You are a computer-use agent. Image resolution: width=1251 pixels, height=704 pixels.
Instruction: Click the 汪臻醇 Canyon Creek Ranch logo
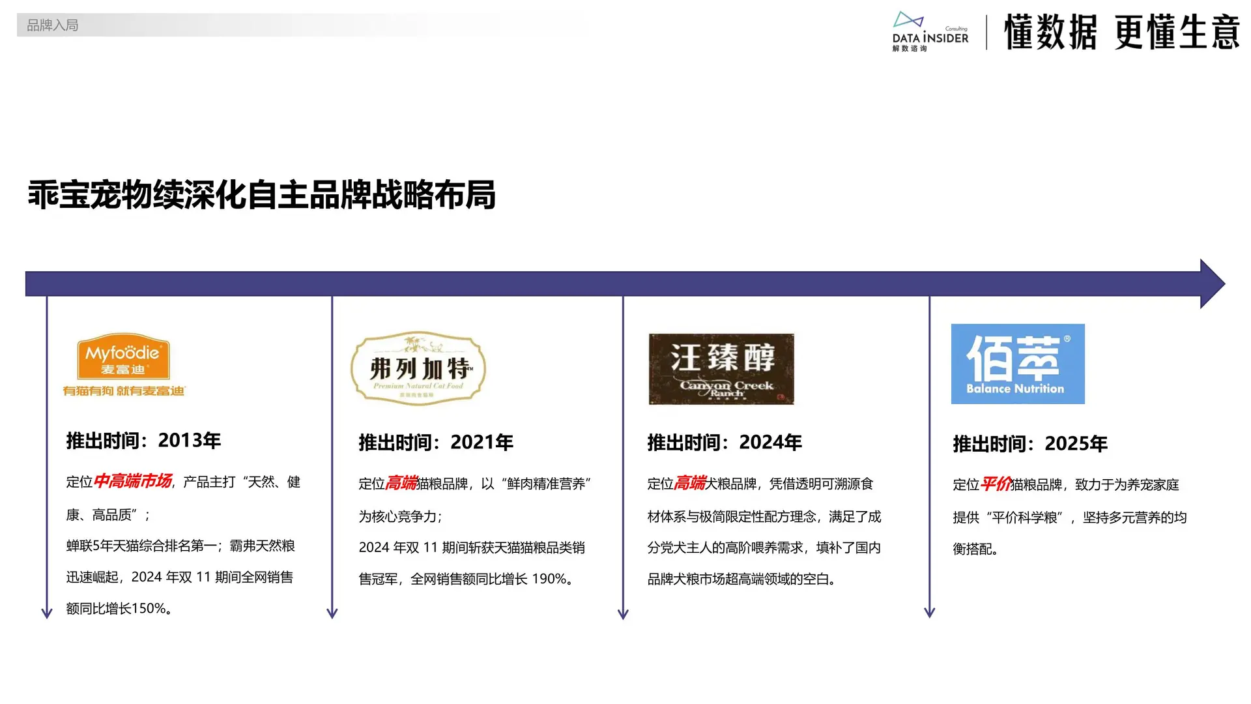pos(721,369)
